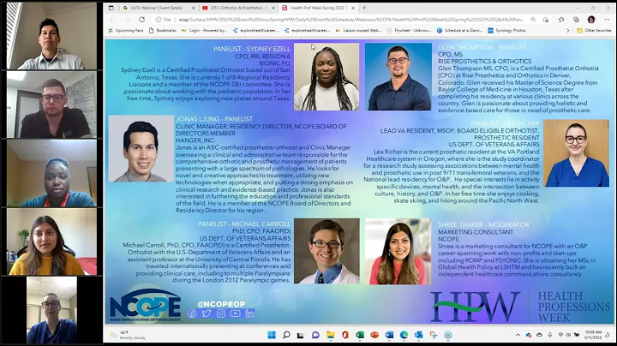
Task: Open the Flywheel bookmark
Action: (410, 30)
